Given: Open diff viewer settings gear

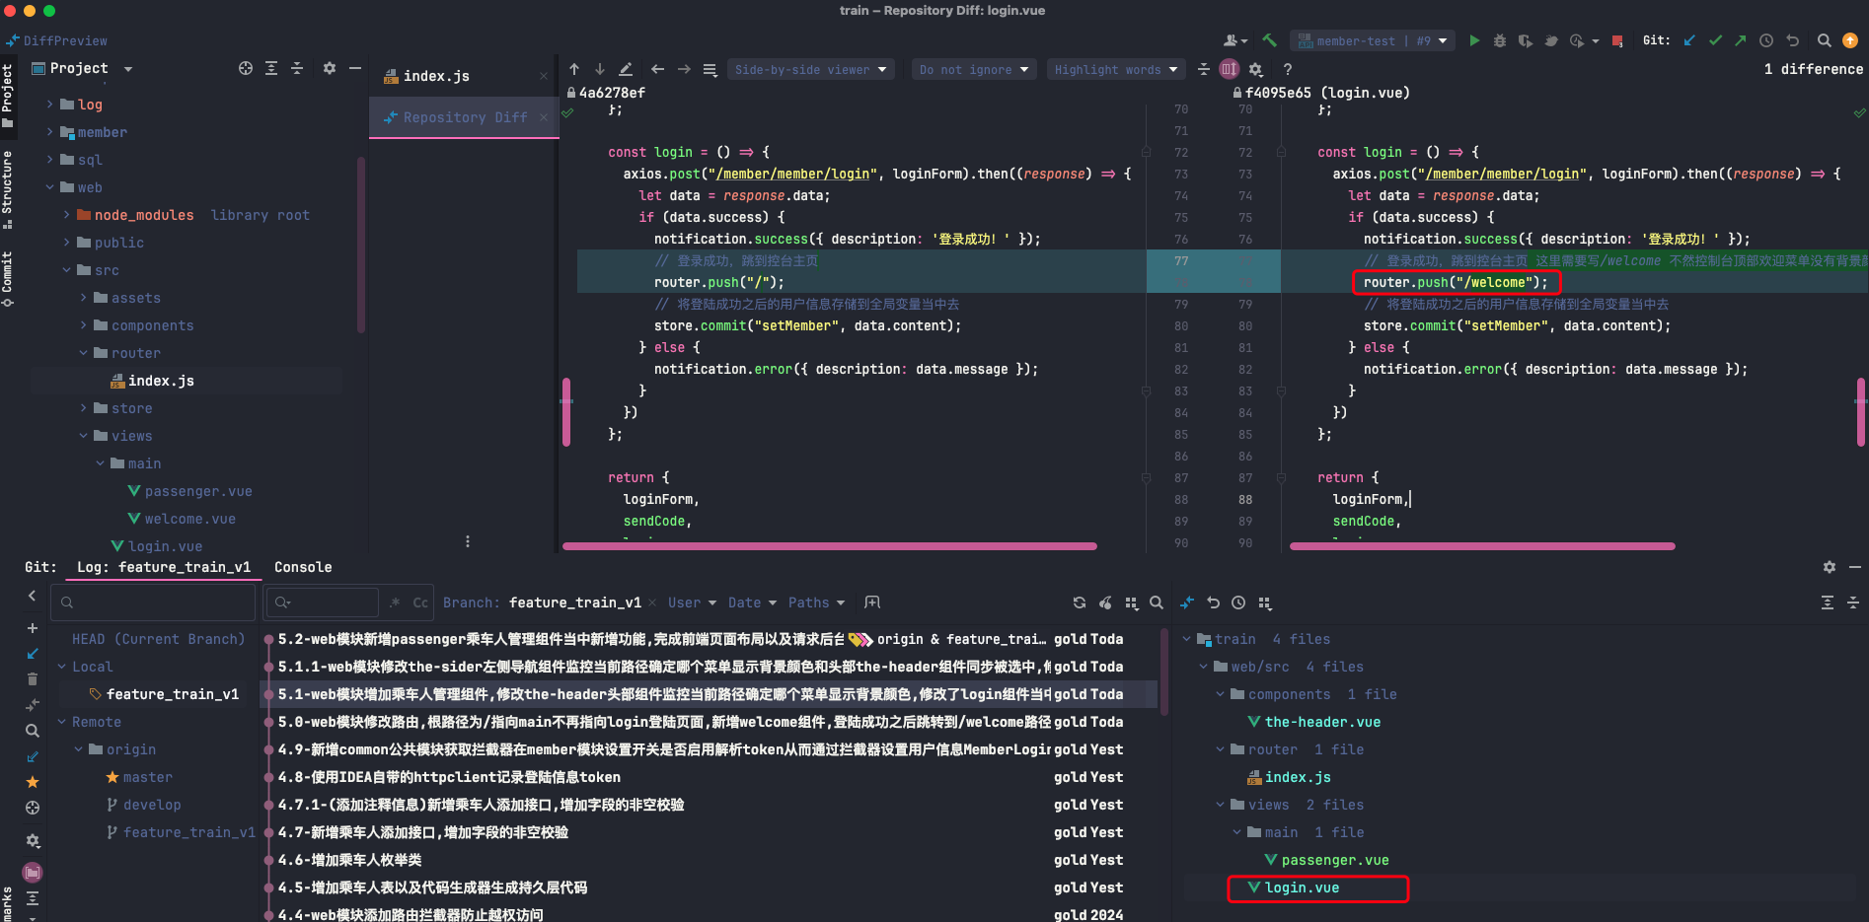Looking at the screenshot, I should click(1255, 69).
